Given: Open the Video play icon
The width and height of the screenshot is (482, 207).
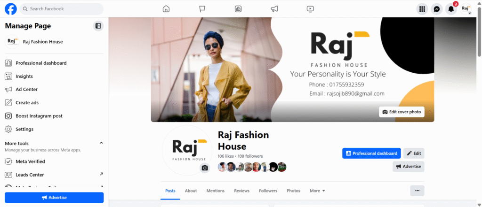Looking at the screenshot, I should (310, 9).
